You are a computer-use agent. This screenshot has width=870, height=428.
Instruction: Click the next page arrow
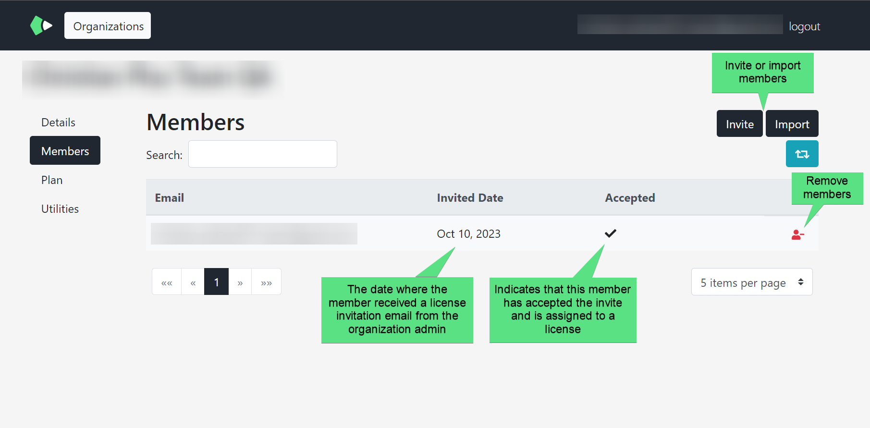pos(240,281)
